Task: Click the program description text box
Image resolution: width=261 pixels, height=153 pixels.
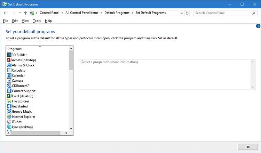Action: point(167,74)
